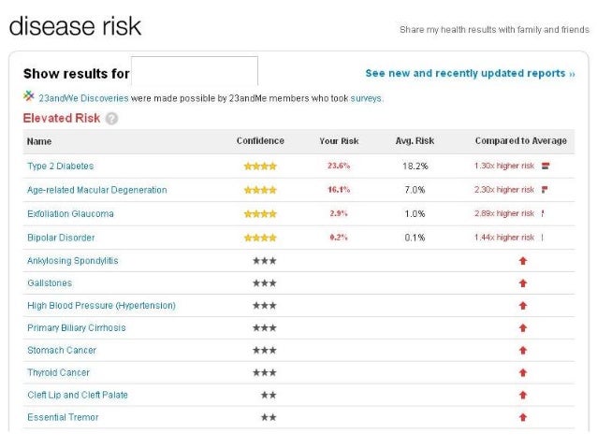The width and height of the screenshot is (597, 448).
Task: Sort by Compared to Average column header
Action: point(520,141)
